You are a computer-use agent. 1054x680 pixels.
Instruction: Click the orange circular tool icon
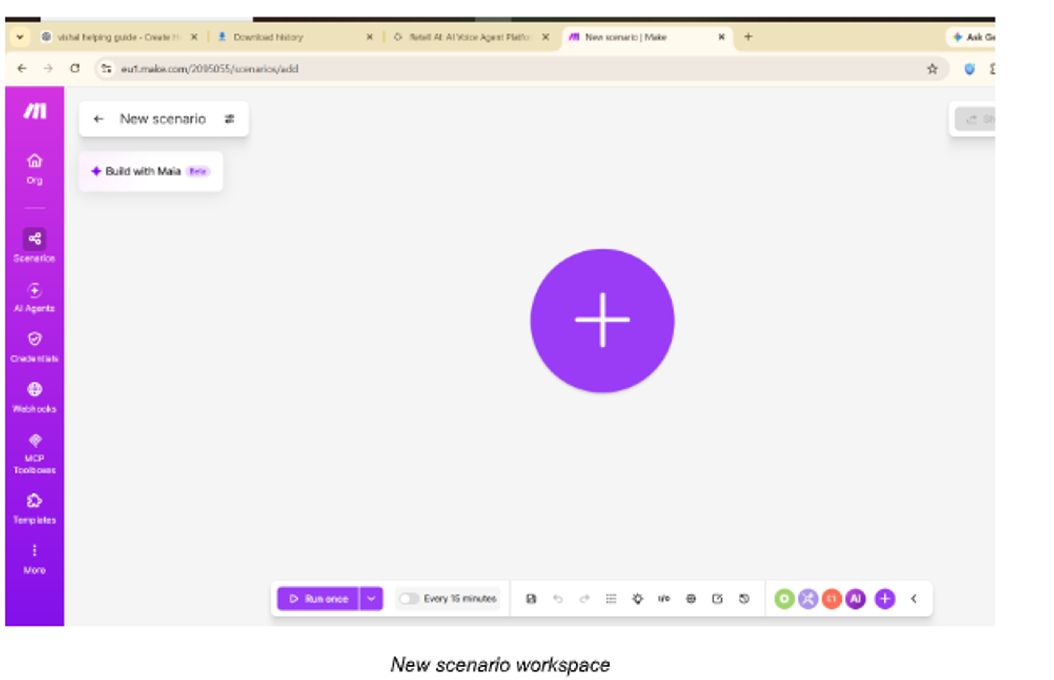point(831,598)
